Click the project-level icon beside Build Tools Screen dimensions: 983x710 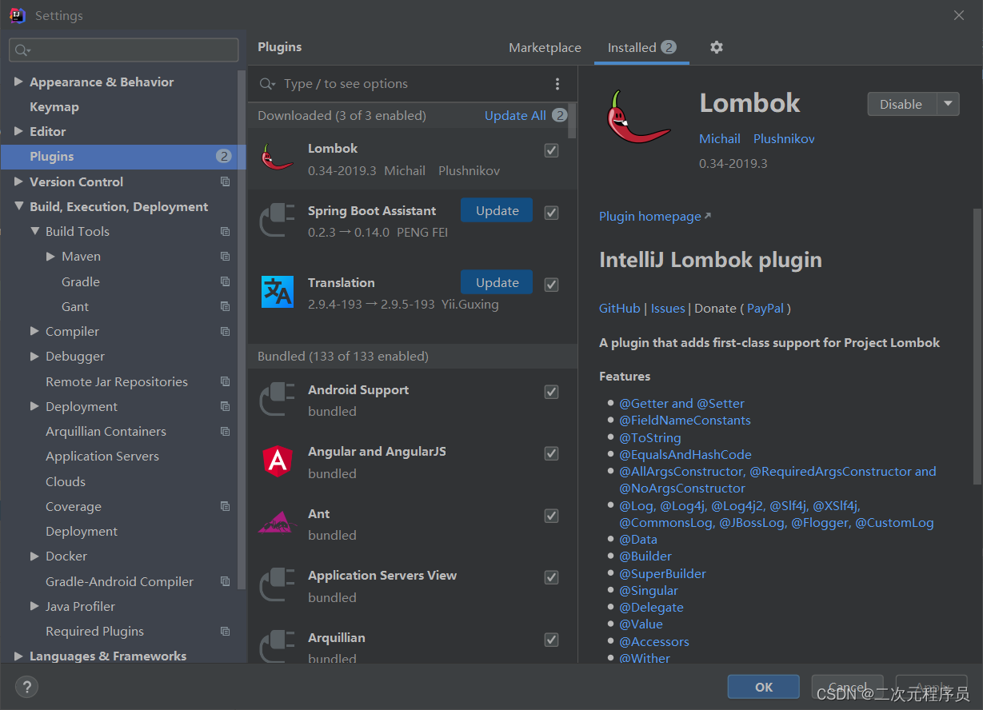[226, 231]
